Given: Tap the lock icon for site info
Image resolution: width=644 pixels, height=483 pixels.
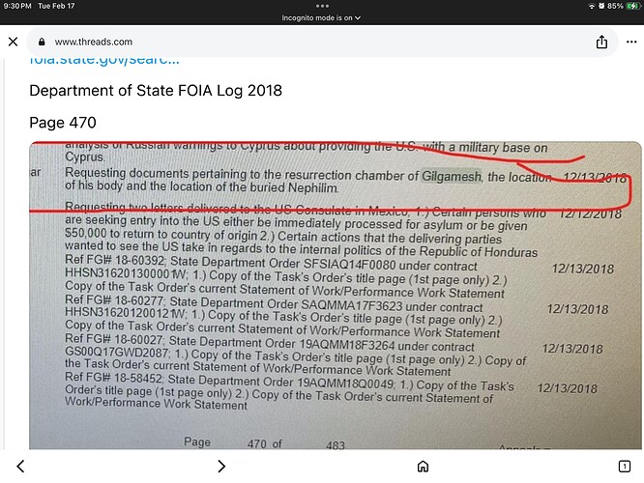Looking at the screenshot, I should pyautogui.click(x=41, y=43).
